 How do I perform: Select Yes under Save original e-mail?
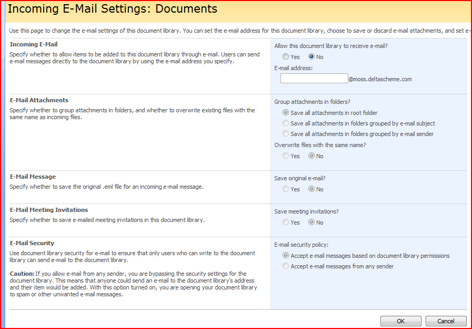pyautogui.click(x=286, y=189)
